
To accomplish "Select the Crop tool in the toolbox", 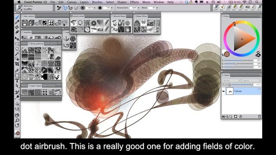I will point(17,64).
